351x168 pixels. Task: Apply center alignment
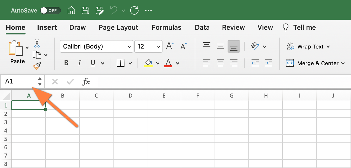pos(220,63)
